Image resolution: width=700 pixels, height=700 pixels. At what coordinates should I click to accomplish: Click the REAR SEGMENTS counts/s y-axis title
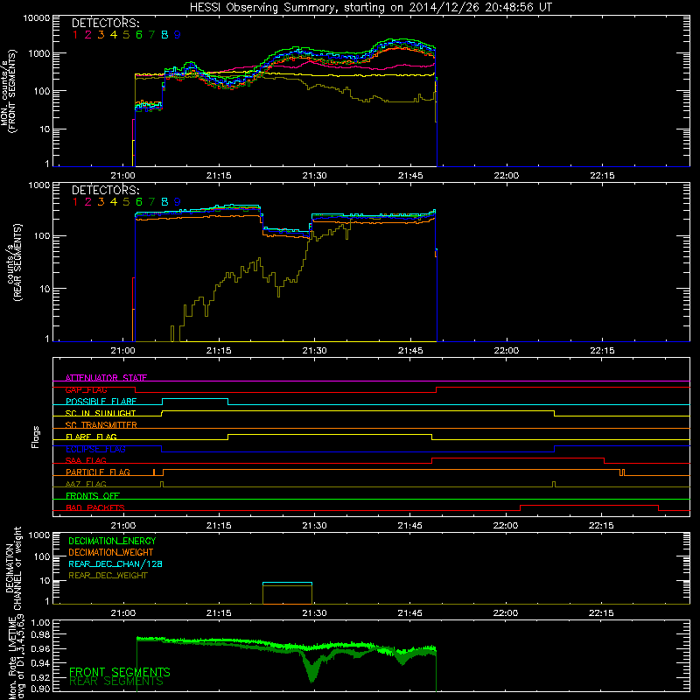click(x=14, y=262)
